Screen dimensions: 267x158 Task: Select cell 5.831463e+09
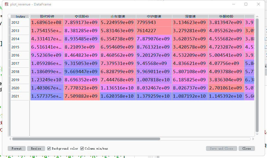point(118,31)
